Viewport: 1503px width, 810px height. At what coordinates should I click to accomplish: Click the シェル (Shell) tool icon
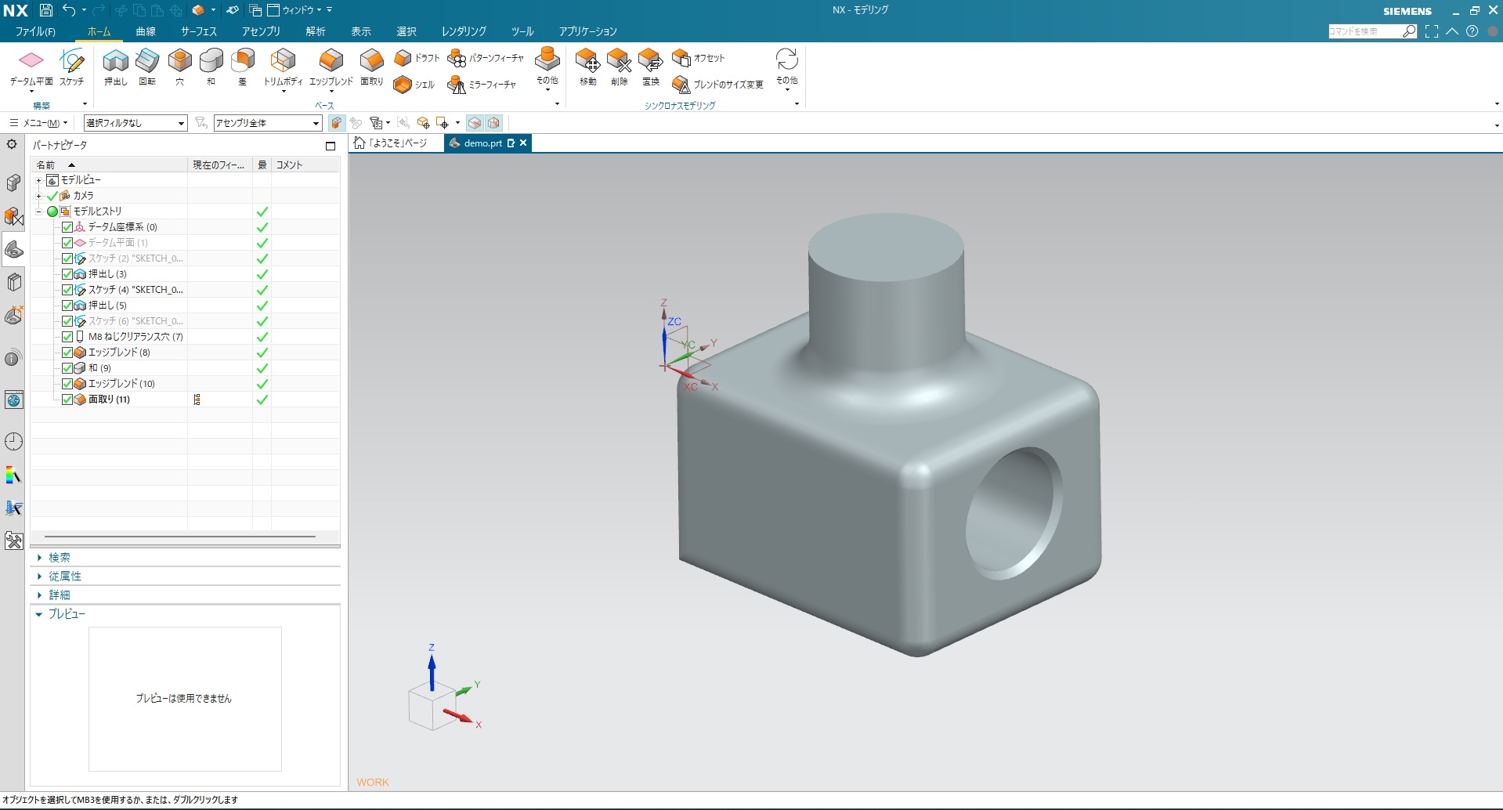coord(403,85)
